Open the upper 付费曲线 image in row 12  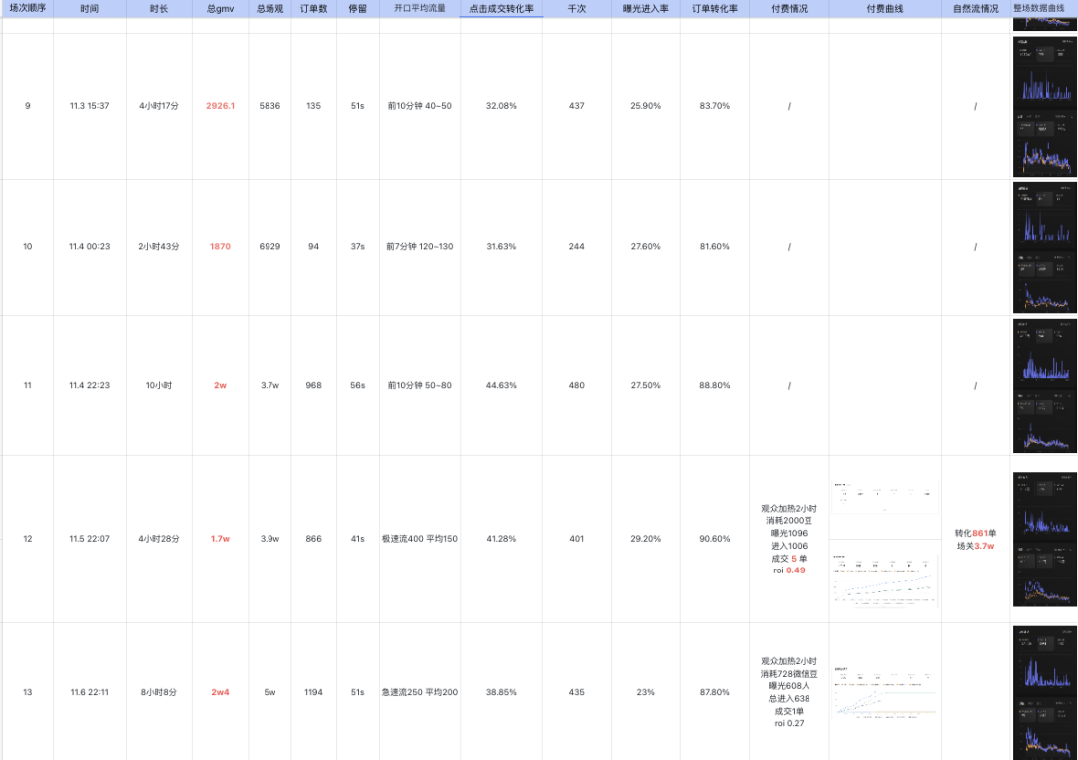(884, 498)
